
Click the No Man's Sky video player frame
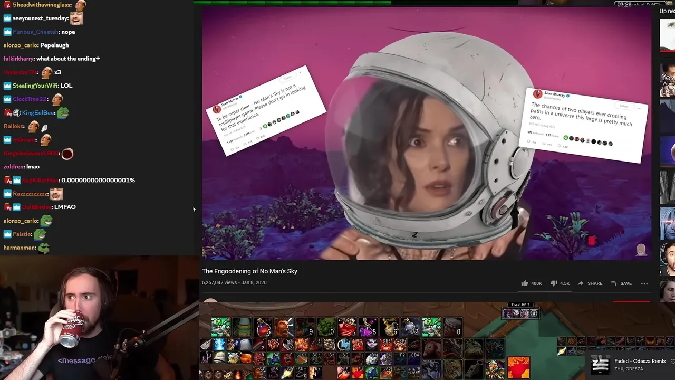coord(427,133)
